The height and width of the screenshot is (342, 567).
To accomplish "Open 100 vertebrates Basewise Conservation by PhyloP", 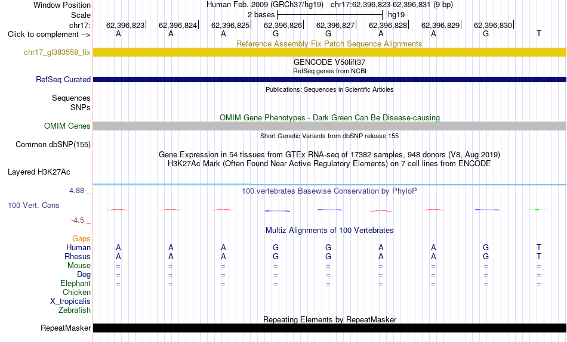I will (329, 191).
